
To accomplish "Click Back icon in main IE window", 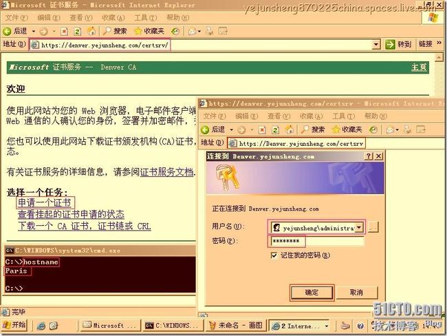I will [7, 31].
